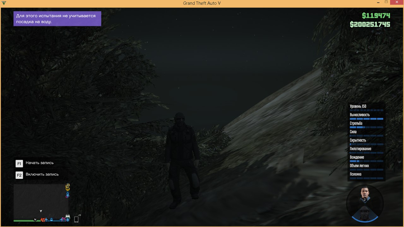Image resolution: width=404 pixels, height=227 pixels.
Task: Click the 'Выносливость' stat bar
Action: tap(366, 119)
